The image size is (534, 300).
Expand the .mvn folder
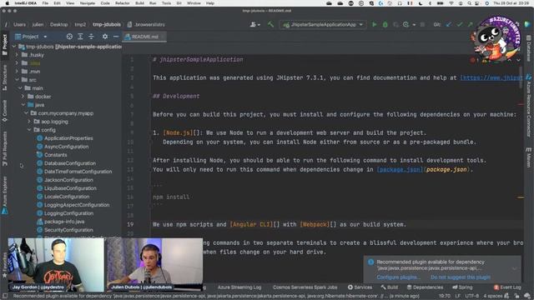click(x=17, y=72)
